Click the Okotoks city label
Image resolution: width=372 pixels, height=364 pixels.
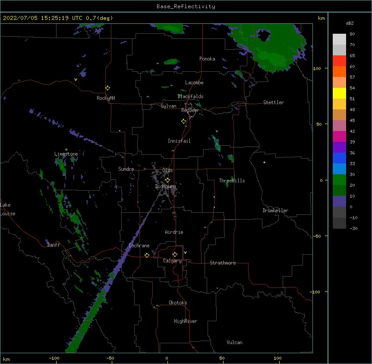(178, 303)
